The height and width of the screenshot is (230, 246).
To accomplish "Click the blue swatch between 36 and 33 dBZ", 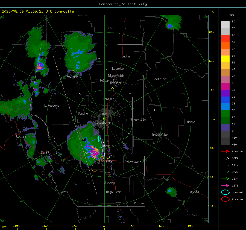I will tap(225, 100).
